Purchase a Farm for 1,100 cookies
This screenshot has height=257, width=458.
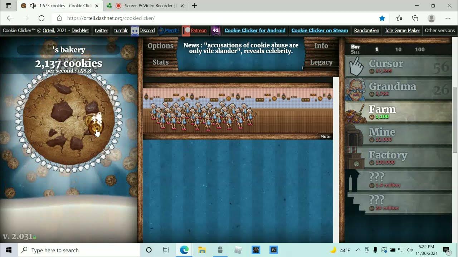coord(398,112)
